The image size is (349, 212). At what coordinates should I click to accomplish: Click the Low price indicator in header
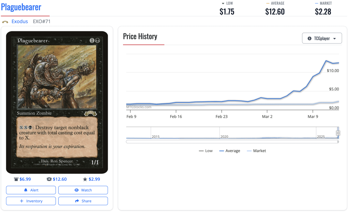pos(227,9)
